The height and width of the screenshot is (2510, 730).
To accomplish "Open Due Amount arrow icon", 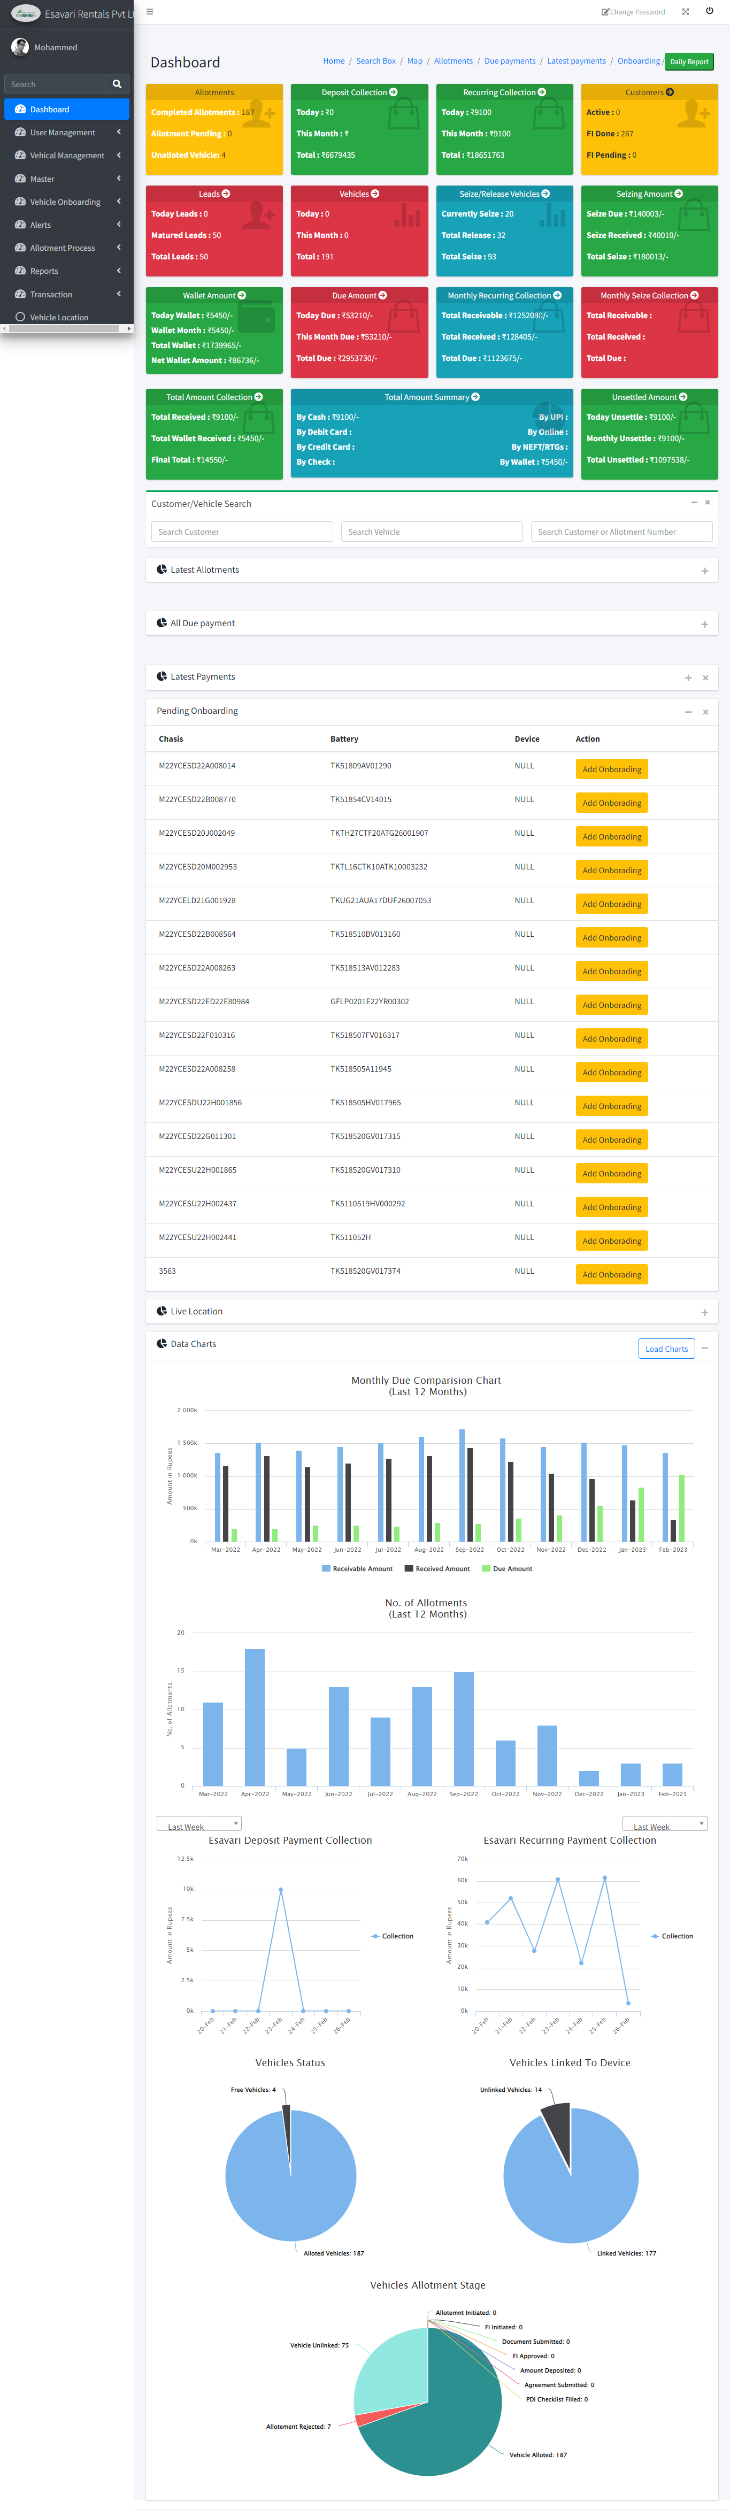I will point(383,295).
